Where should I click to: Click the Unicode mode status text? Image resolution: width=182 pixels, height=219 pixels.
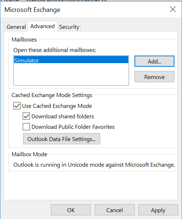point(94,165)
